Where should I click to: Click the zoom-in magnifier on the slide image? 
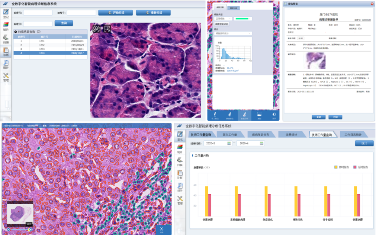tap(96, 29)
